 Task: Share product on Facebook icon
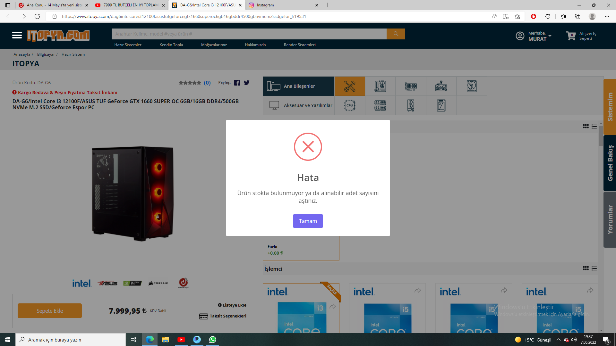click(237, 83)
